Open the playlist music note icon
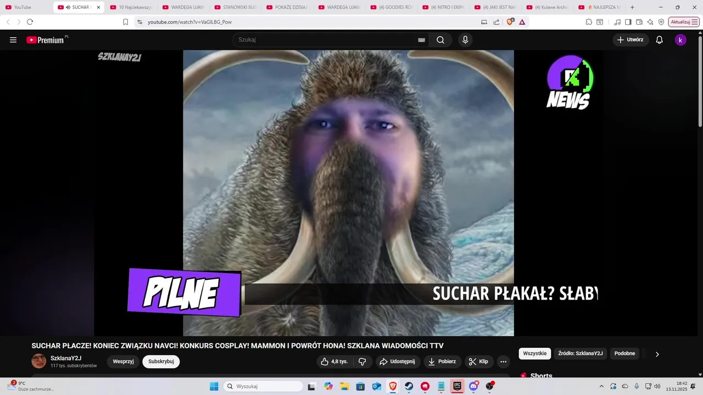 tap(617, 22)
